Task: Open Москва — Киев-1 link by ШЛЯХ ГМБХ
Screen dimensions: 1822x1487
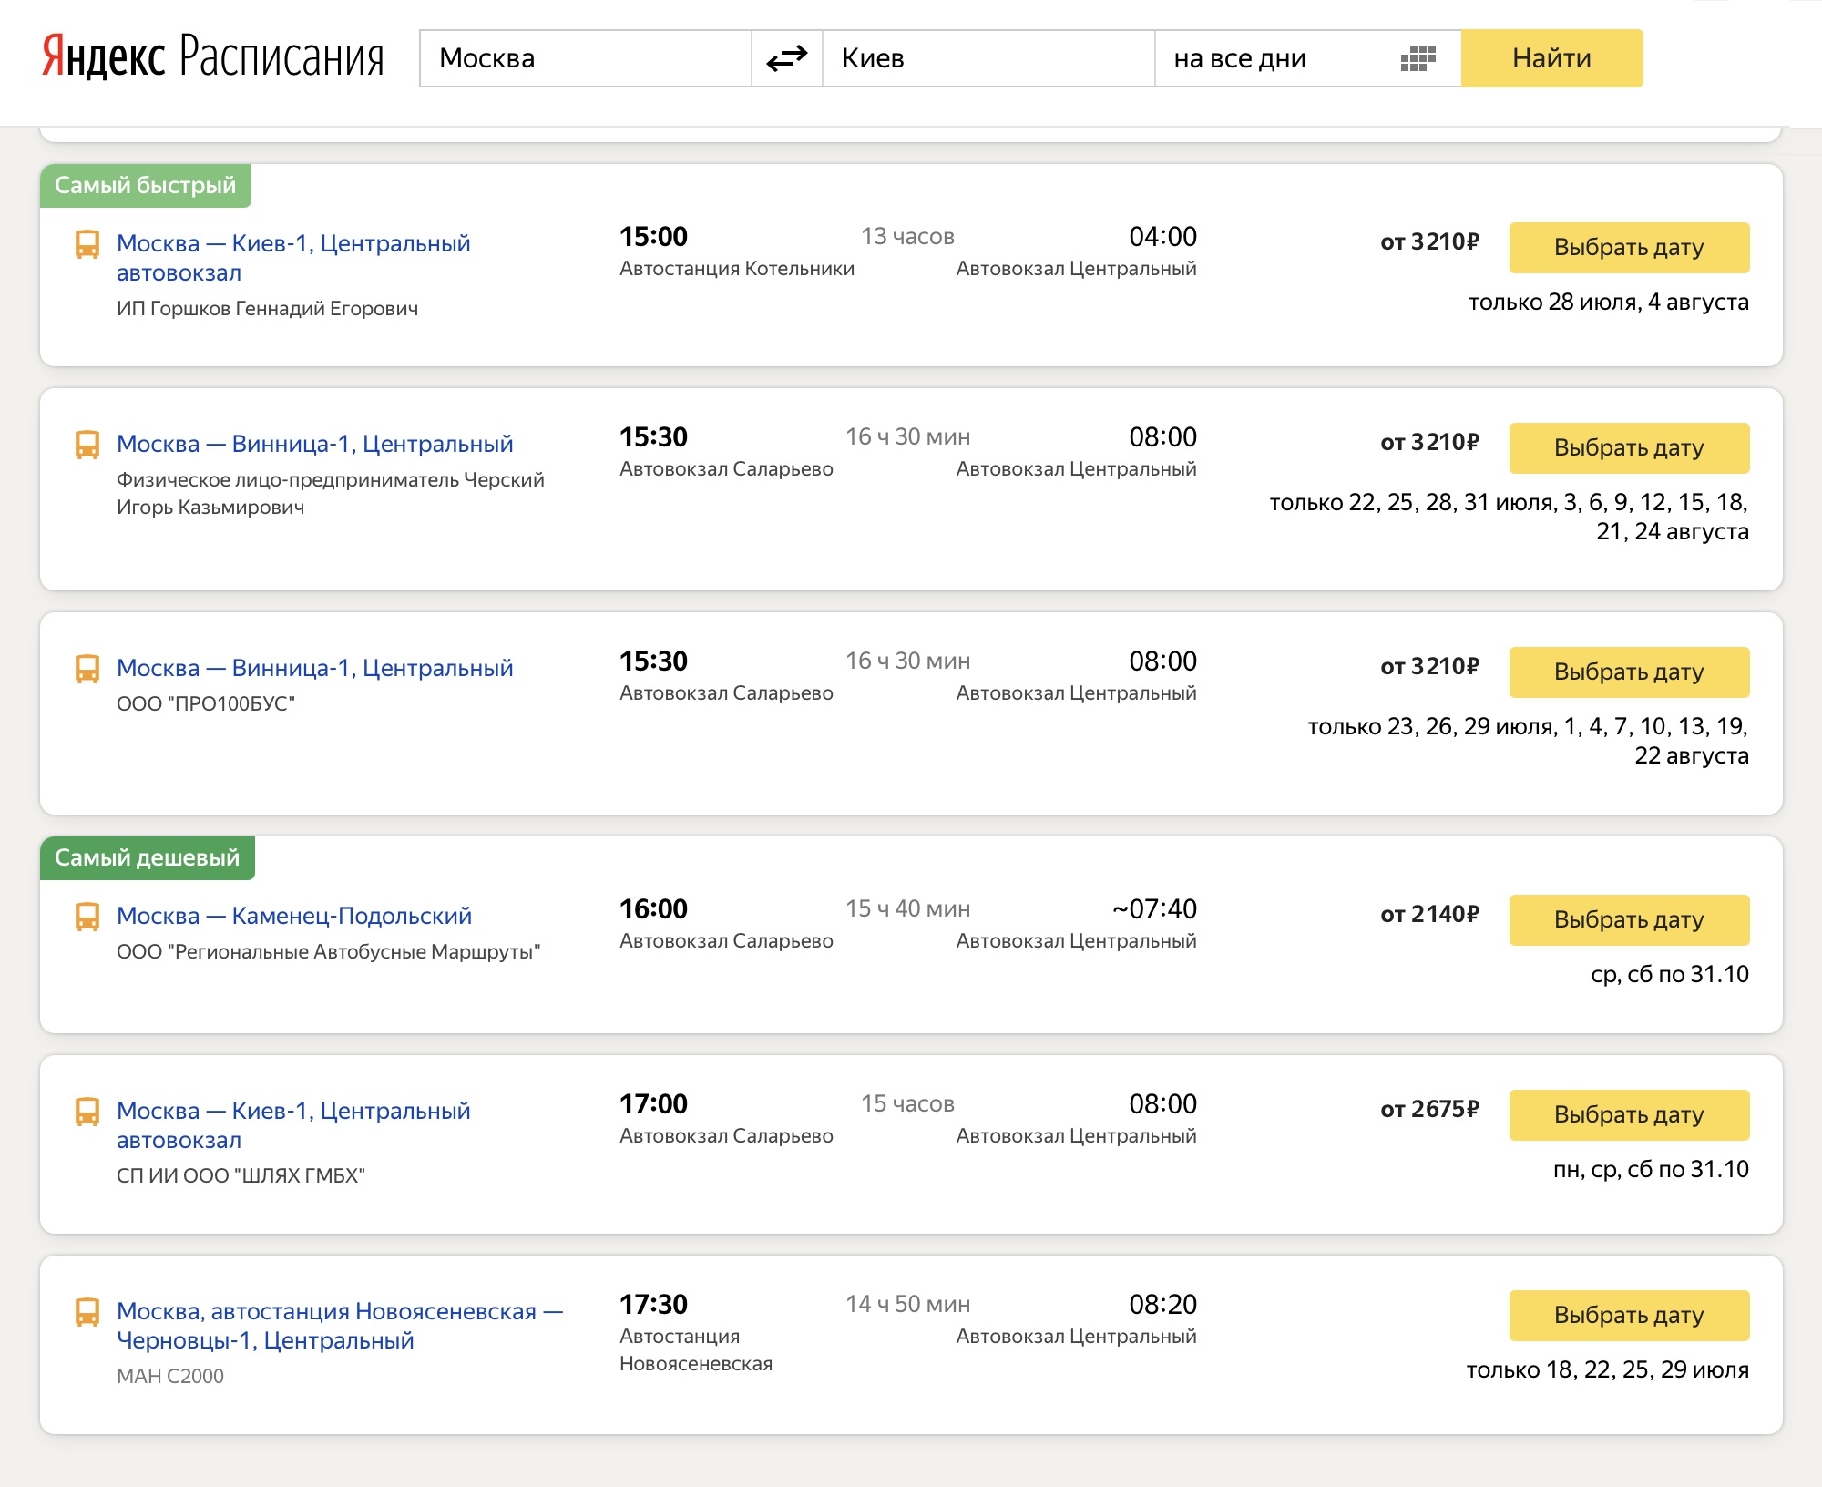Action: click(x=293, y=1125)
